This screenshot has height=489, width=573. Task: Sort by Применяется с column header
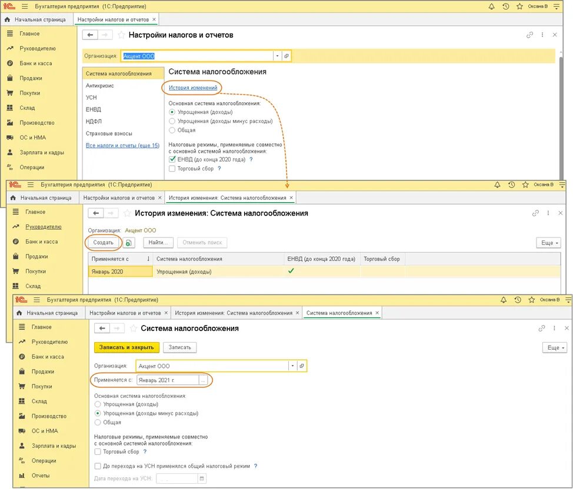pyautogui.click(x=120, y=259)
